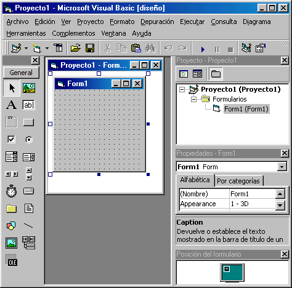Click the Undo arrow in toolbar
This screenshot has height=288, width=292.
coord(168,48)
